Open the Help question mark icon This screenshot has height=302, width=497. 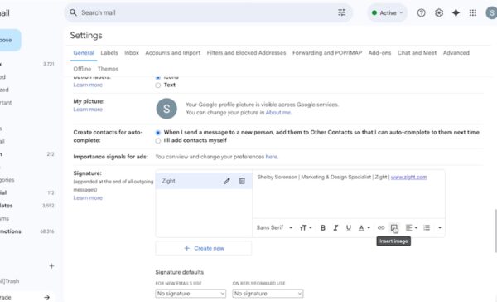422,13
